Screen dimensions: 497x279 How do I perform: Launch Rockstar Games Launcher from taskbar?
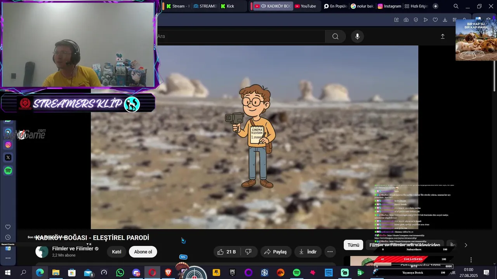coord(216,273)
